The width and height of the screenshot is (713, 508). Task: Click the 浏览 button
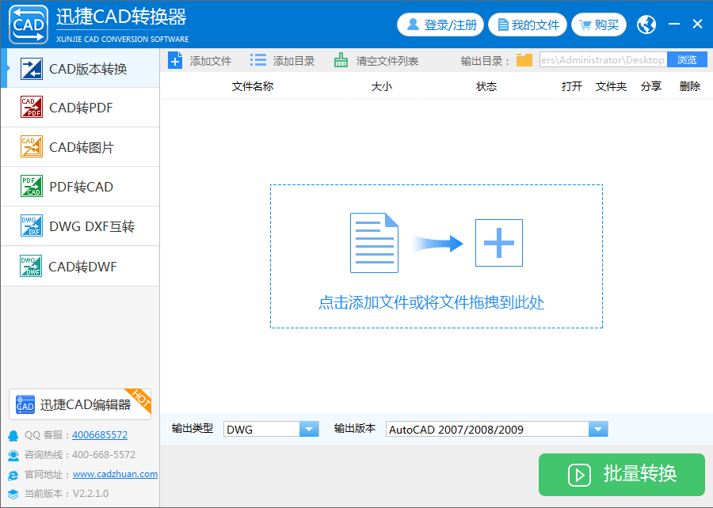(687, 60)
